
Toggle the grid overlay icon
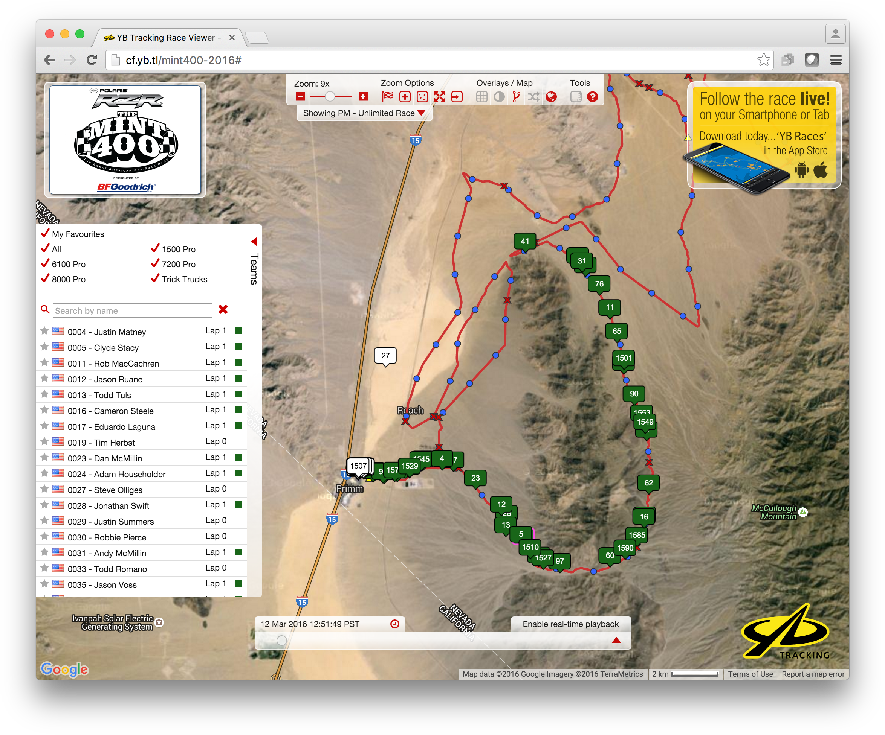482,97
